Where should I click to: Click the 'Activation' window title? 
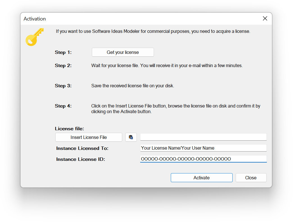[35, 19]
